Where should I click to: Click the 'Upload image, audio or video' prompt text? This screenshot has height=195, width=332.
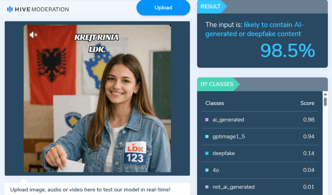(x=90, y=189)
